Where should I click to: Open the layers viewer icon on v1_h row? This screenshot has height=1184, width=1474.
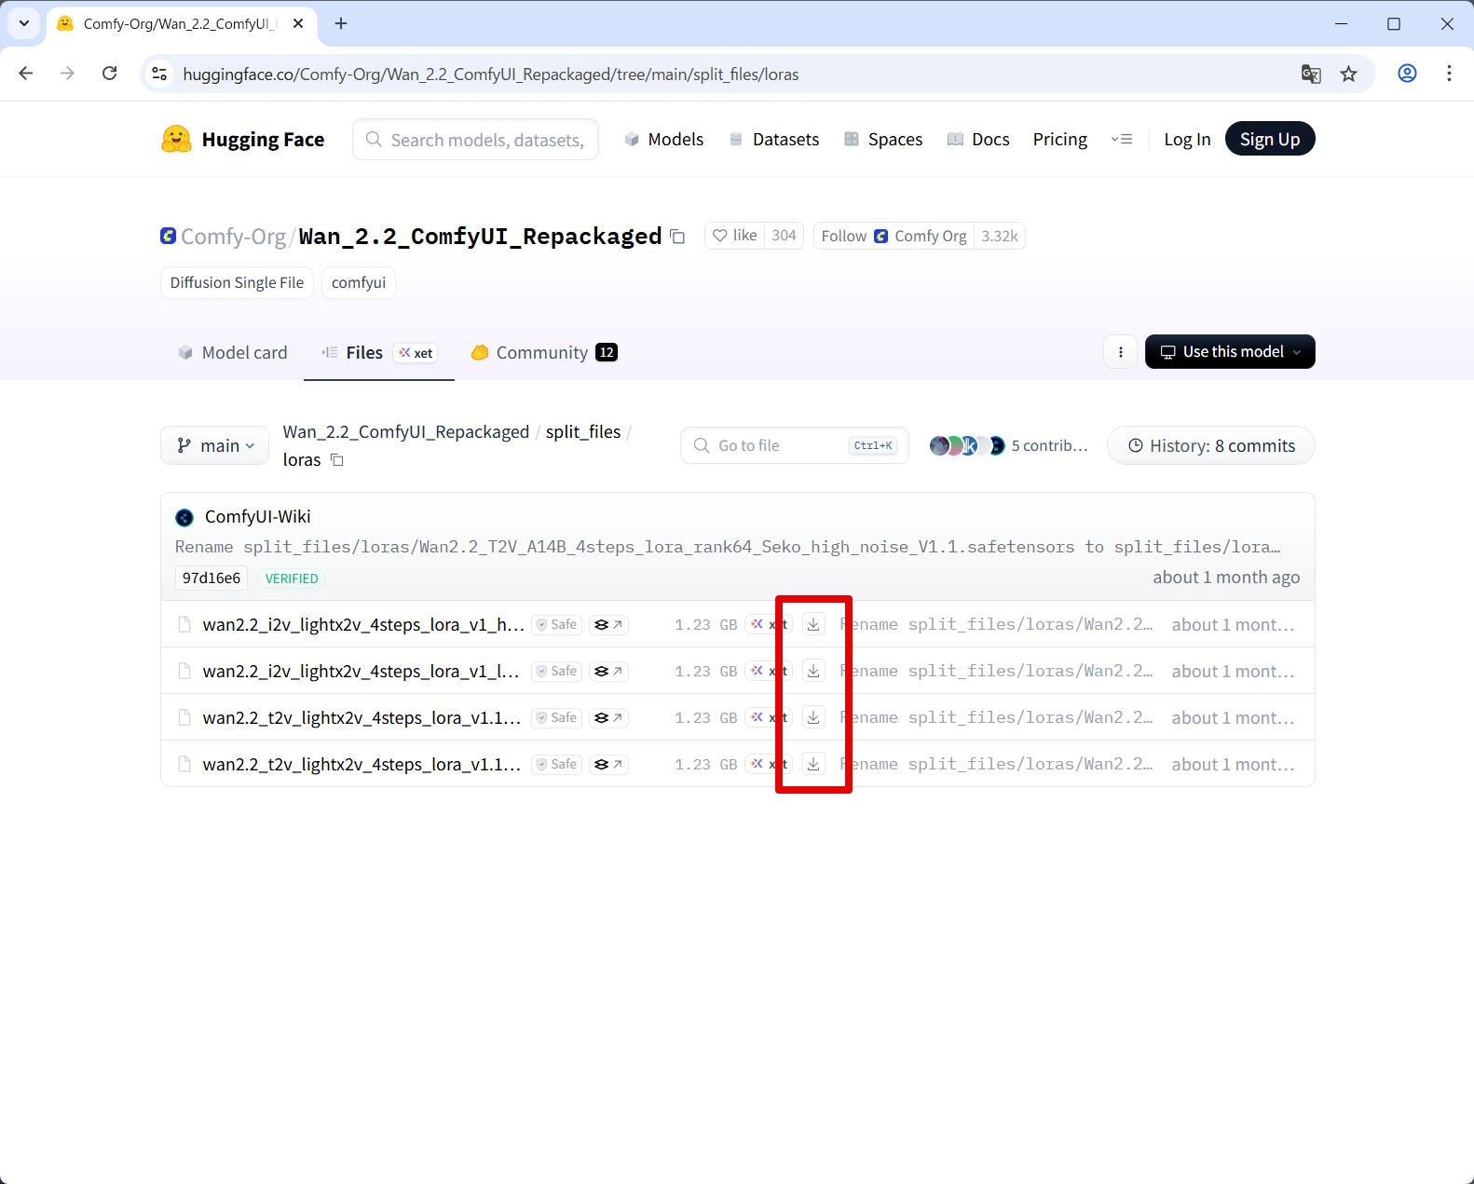point(608,624)
